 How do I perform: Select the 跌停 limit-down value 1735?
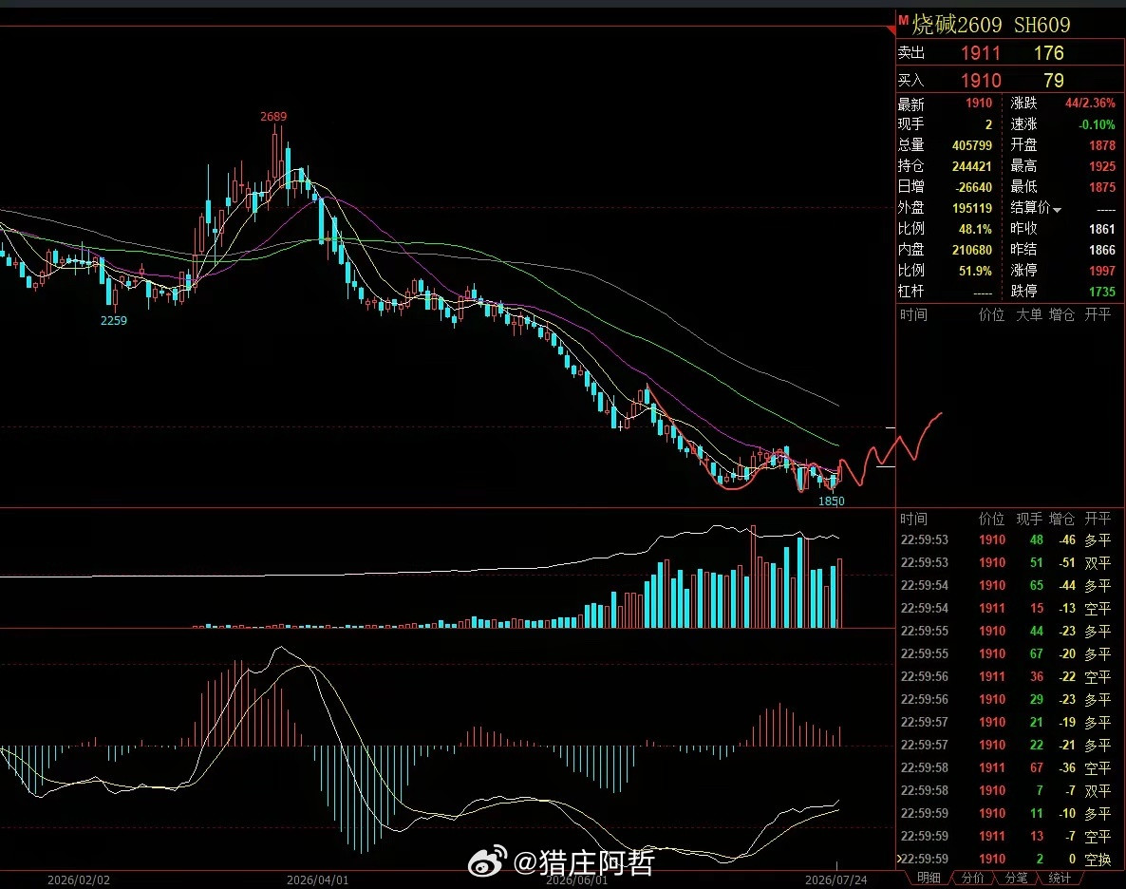pyautogui.click(x=1102, y=291)
